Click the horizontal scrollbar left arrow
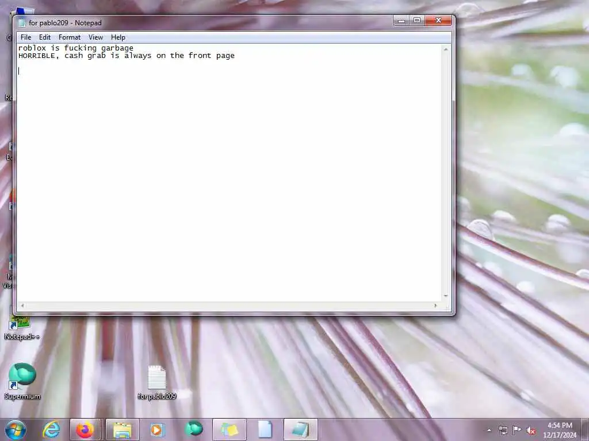This screenshot has height=441, width=589. (22, 305)
